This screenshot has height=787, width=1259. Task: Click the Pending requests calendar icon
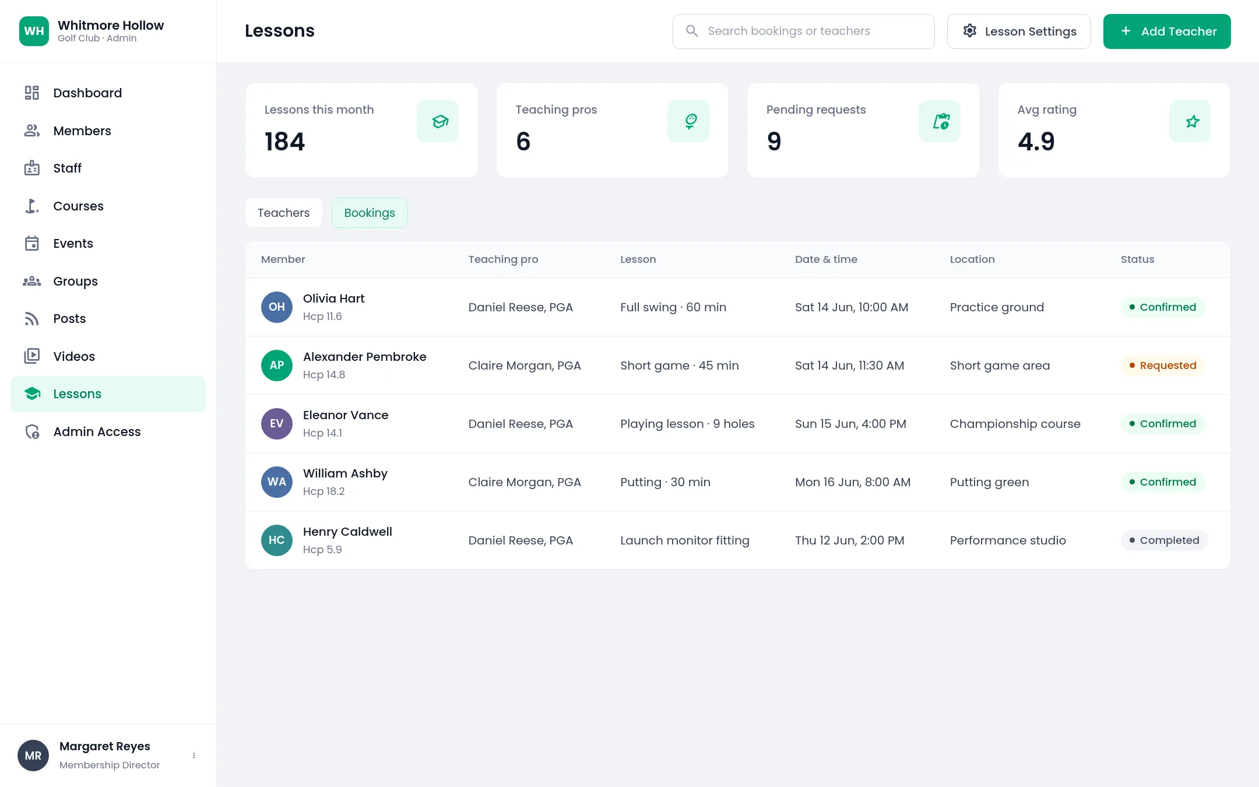click(x=940, y=121)
